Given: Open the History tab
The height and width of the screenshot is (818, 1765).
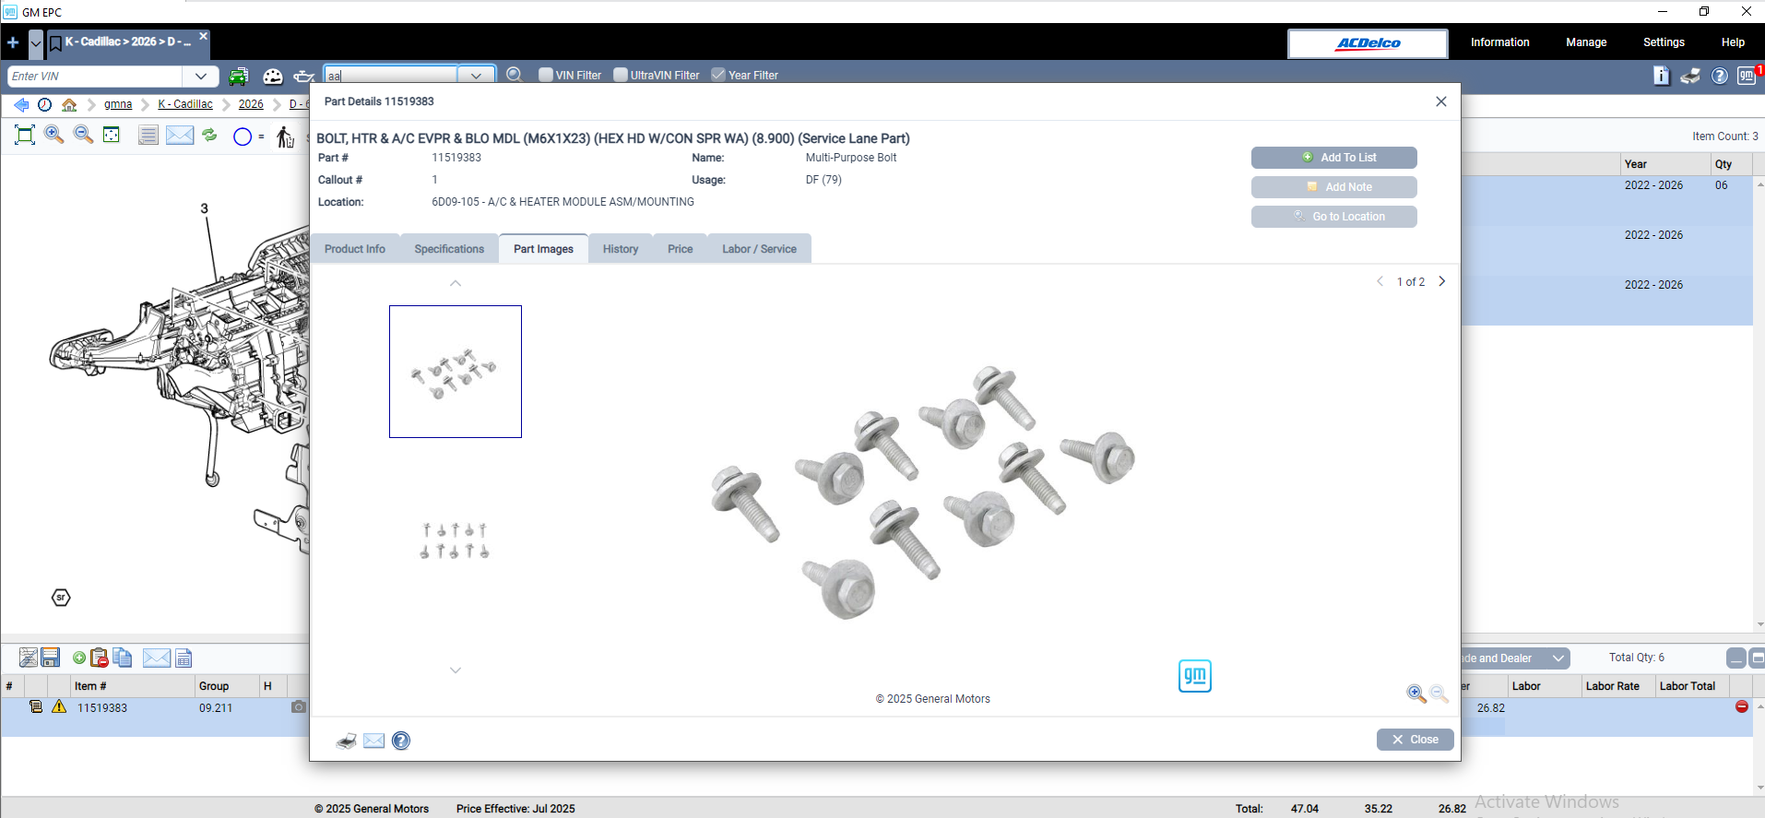Looking at the screenshot, I should (621, 249).
